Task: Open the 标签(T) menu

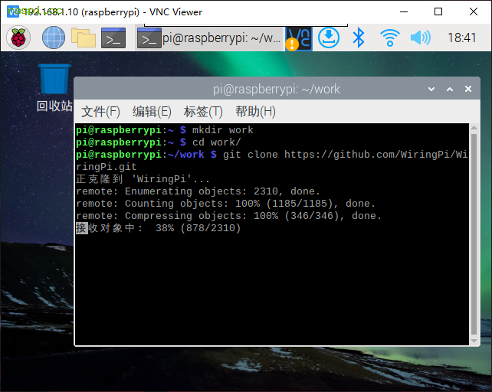Action: tap(203, 112)
